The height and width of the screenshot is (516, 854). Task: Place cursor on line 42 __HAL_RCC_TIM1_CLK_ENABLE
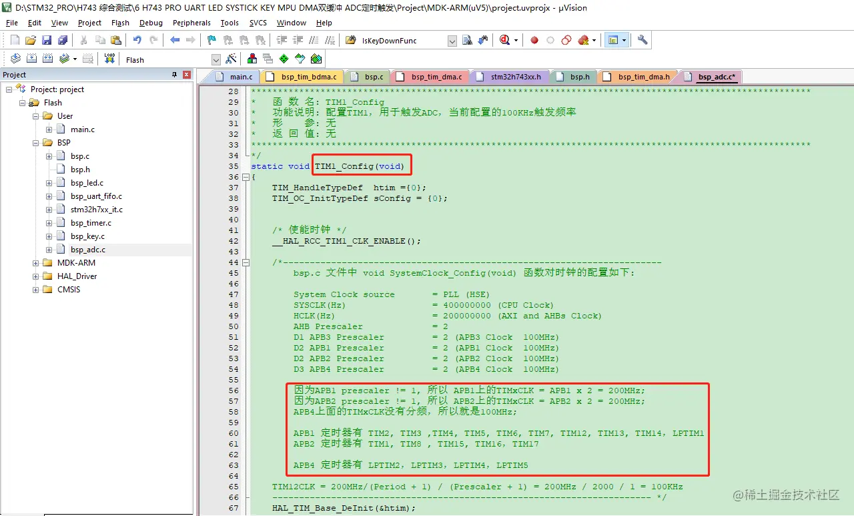point(346,241)
